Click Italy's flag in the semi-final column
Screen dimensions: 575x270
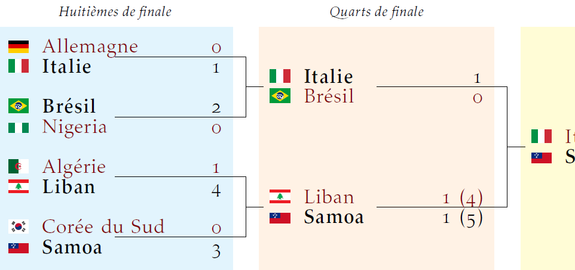pyautogui.click(x=542, y=136)
